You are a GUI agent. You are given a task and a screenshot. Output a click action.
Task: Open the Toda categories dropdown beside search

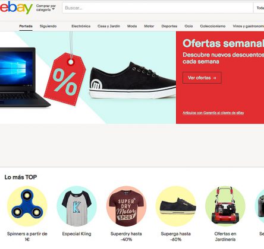(x=260, y=8)
